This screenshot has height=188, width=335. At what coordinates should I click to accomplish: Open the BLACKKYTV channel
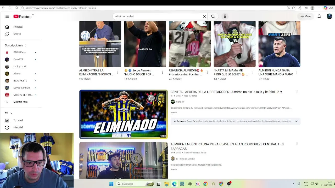pyautogui.click(x=21, y=81)
